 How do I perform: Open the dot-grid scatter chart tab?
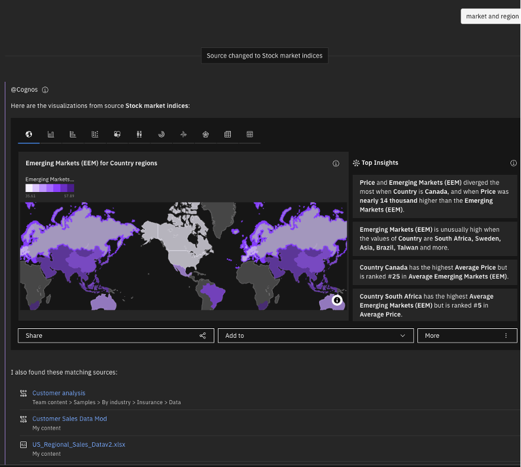pos(95,135)
